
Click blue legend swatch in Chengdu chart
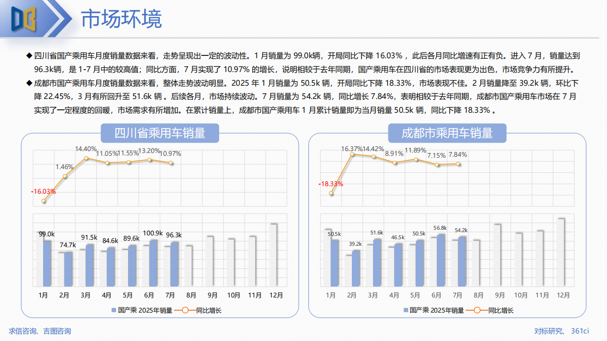(x=405, y=310)
